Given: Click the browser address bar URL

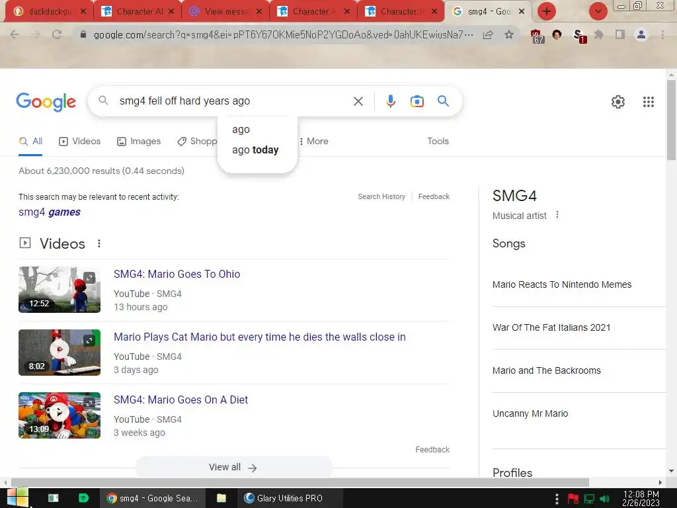Looking at the screenshot, I should click(x=283, y=34).
